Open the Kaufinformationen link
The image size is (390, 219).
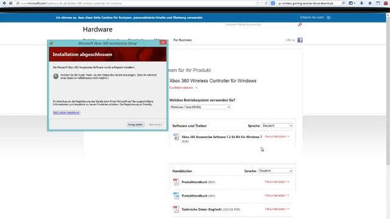181,88
